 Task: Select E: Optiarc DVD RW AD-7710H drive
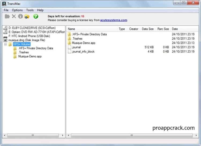click(37, 32)
